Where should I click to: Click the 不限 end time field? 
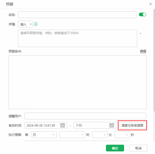click(x=95, y=125)
